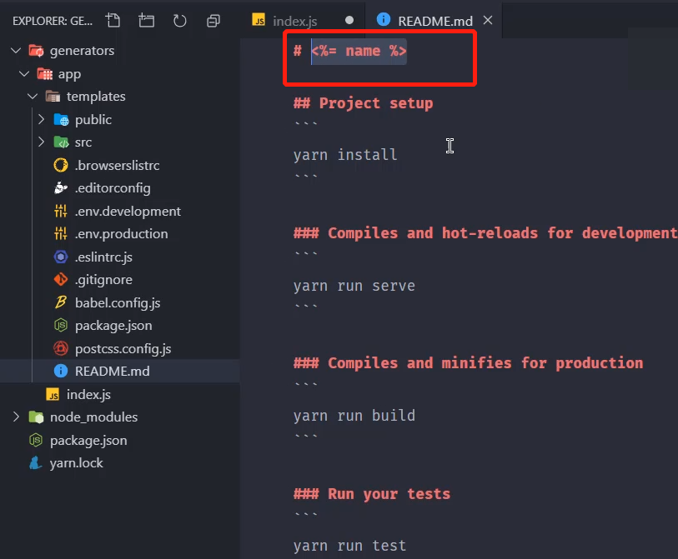Expand the public folder chevron
The width and height of the screenshot is (678, 559).
(41, 119)
